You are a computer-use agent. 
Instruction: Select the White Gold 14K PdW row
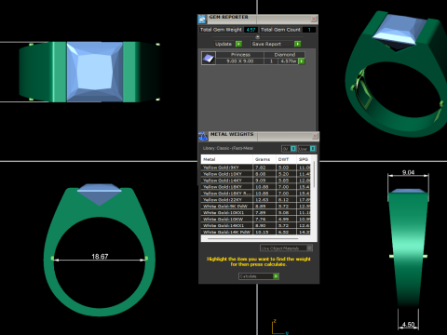pyautogui.click(x=256, y=232)
